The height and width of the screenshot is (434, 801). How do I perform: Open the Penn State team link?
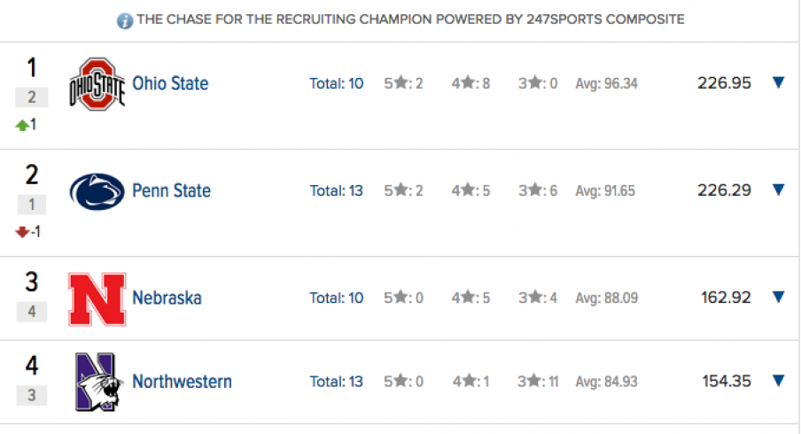(x=171, y=190)
